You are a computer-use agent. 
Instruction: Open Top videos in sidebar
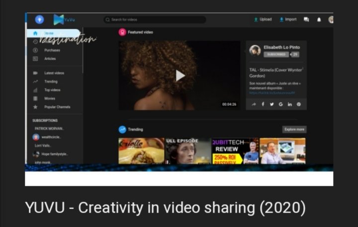(x=52, y=90)
